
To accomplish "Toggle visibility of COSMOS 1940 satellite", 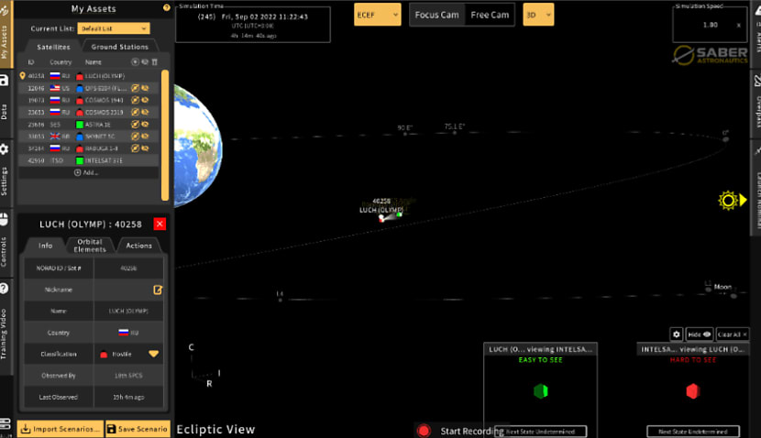I will pos(145,100).
